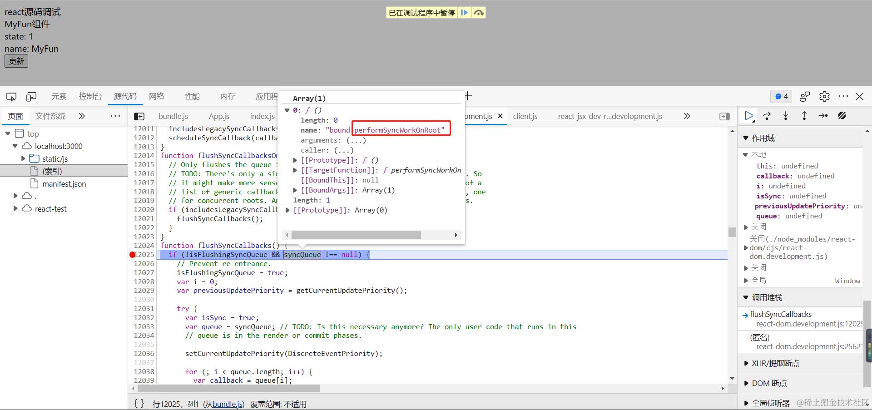Image resolution: width=872 pixels, height=410 pixels.
Task: Open the 网络 tab
Action: 157,96
